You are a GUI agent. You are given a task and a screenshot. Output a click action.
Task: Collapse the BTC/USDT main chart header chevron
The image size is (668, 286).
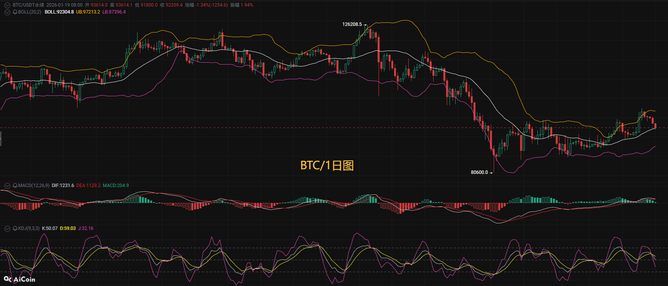click(7, 5)
